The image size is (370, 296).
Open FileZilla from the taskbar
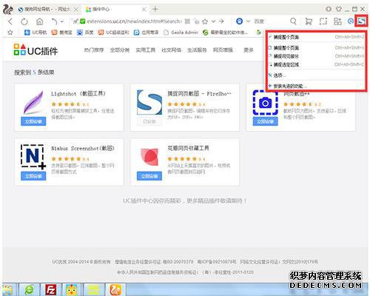(x=50, y=289)
